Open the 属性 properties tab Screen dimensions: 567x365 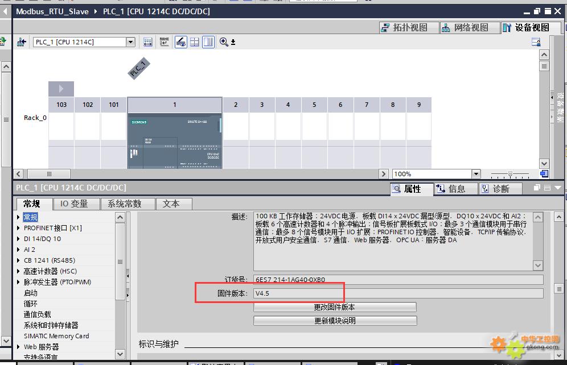point(412,189)
